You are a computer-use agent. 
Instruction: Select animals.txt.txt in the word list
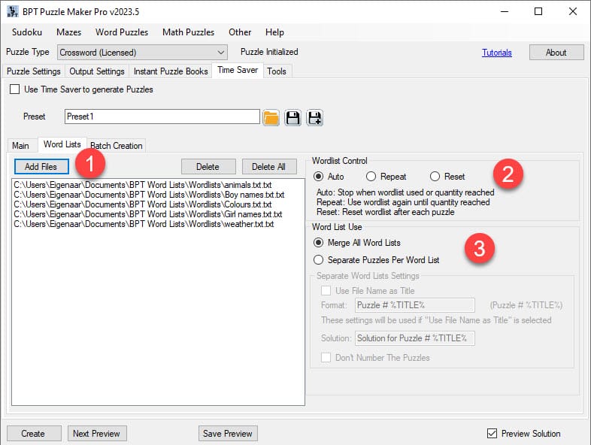pos(143,184)
